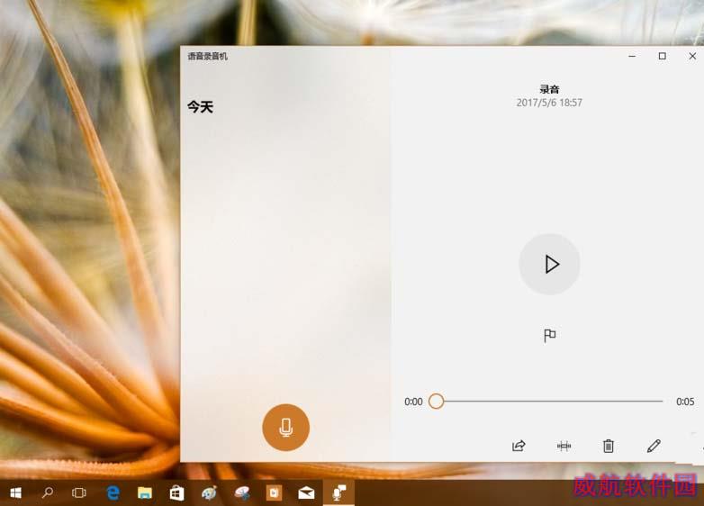704x506 pixels.
Task: Play the selected recording
Action: 549,264
